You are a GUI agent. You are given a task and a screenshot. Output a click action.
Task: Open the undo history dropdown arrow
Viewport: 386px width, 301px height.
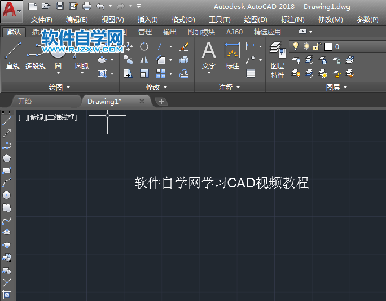[x=110, y=6]
